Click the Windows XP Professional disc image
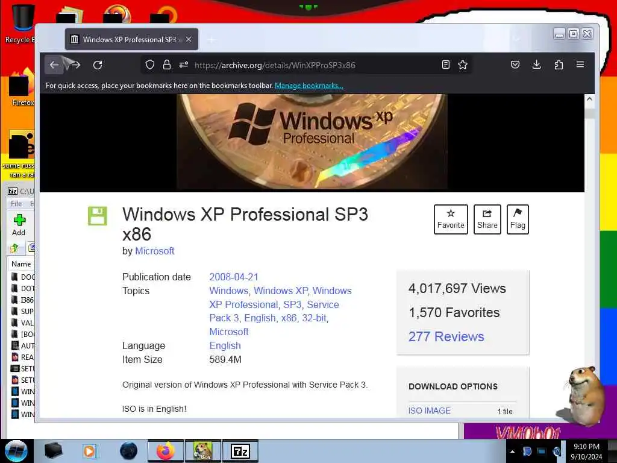 tap(312, 142)
